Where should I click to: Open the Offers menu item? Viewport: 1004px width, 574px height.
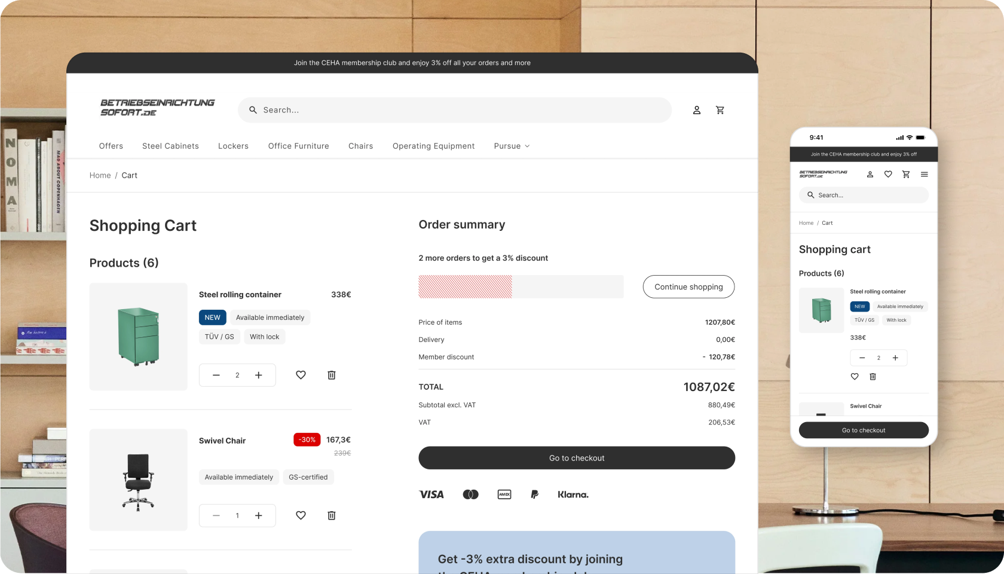[x=111, y=146]
